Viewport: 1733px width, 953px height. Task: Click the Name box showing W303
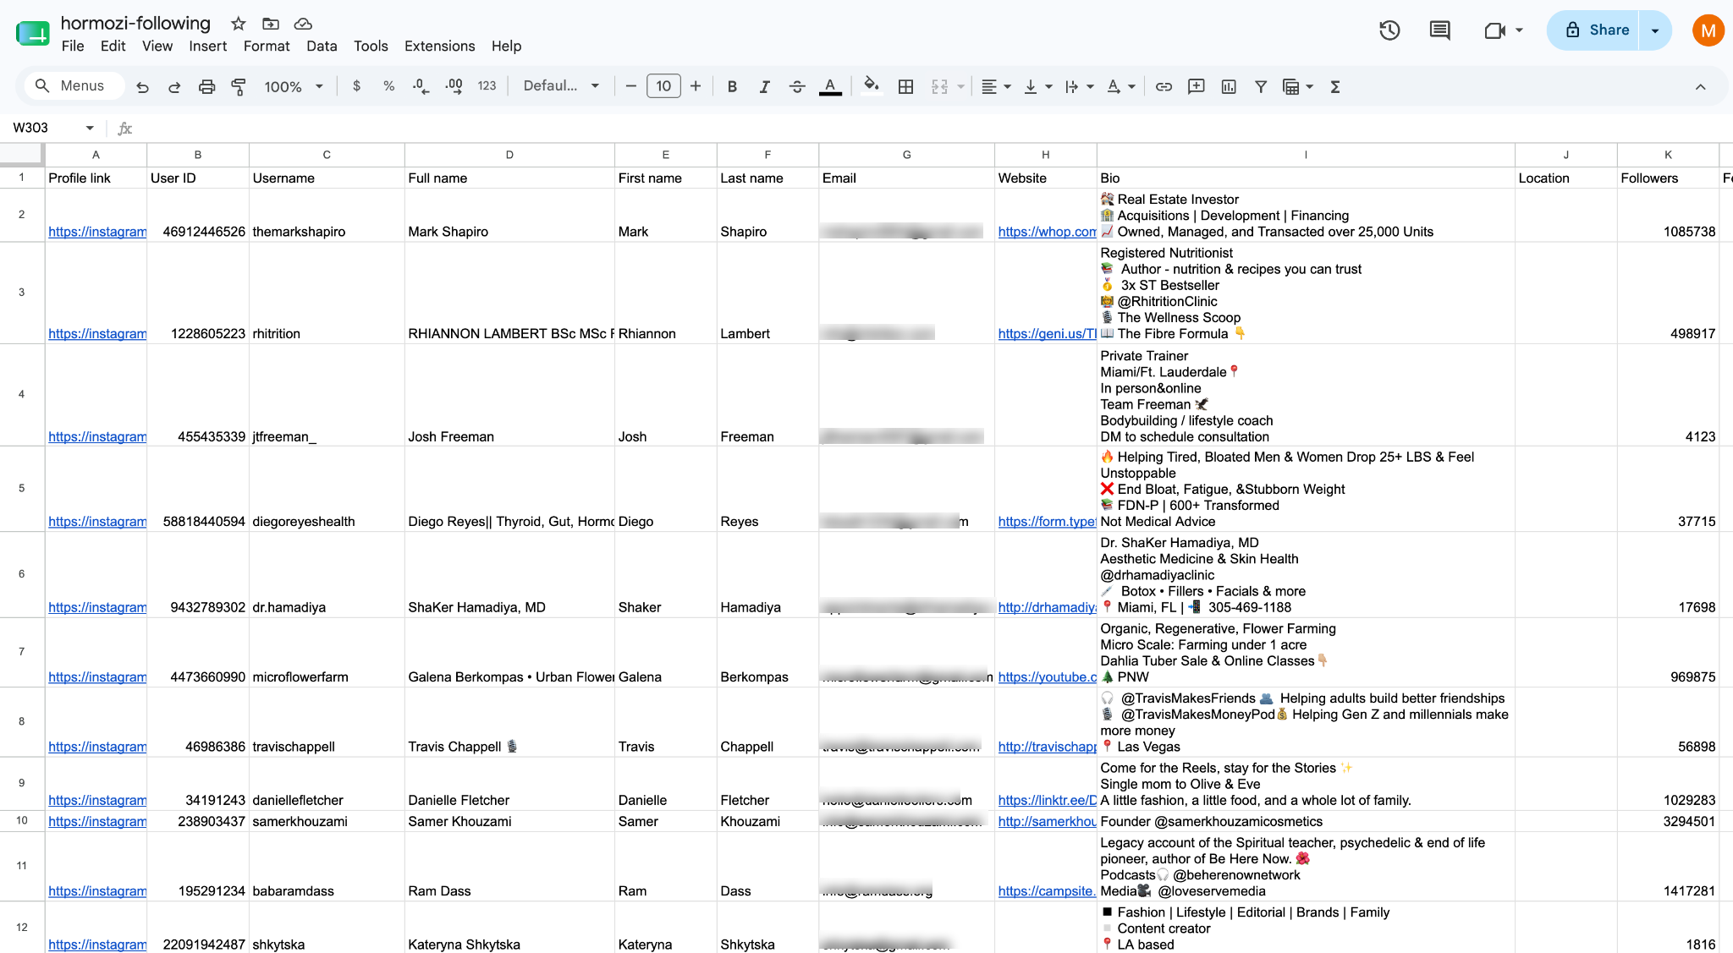coord(52,128)
